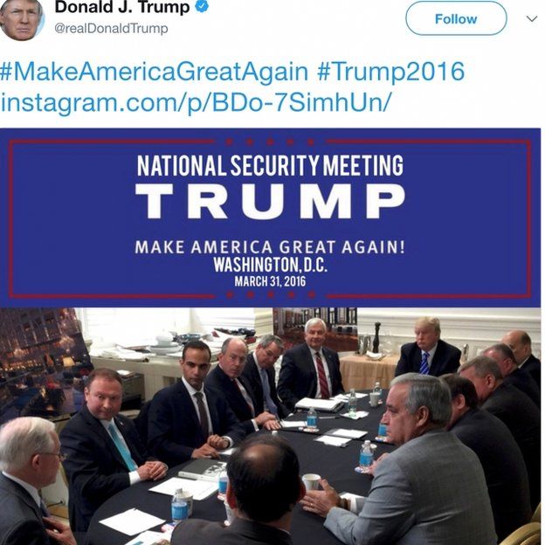The image size is (545, 545).
Task: Open the @realDonaldTrump handle link
Action: pyautogui.click(x=111, y=29)
